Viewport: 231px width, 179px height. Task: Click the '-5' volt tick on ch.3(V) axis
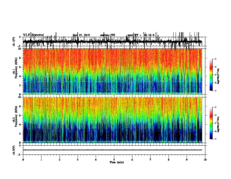tap(20, 155)
